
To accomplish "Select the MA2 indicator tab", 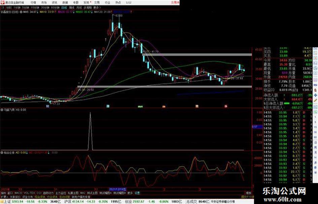I will pos(83,193).
